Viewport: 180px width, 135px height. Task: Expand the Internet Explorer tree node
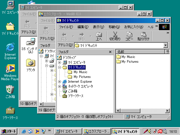coord(59,82)
